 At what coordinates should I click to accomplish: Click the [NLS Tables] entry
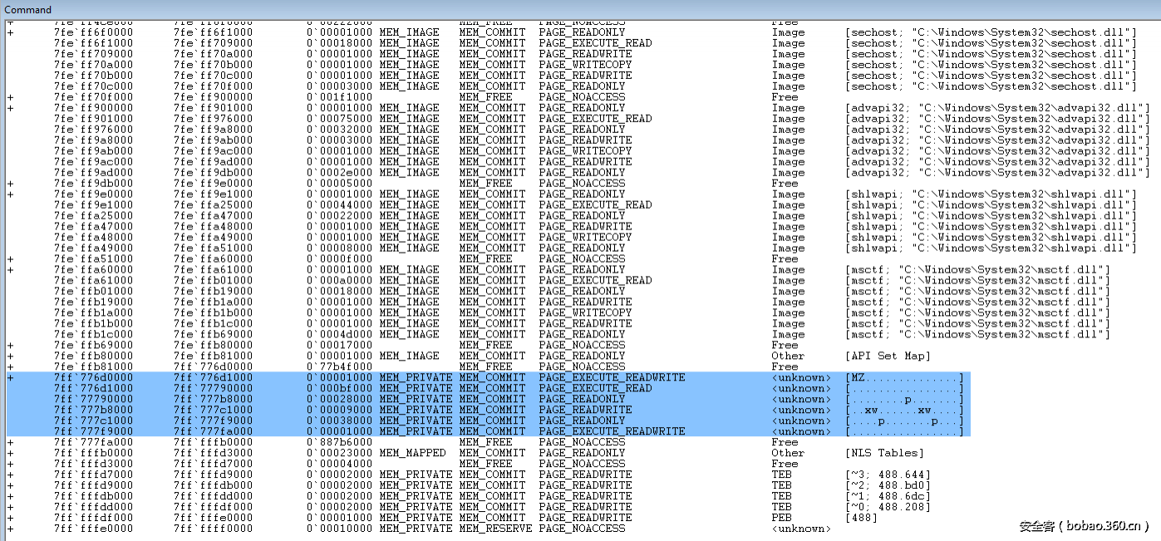[884, 453]
